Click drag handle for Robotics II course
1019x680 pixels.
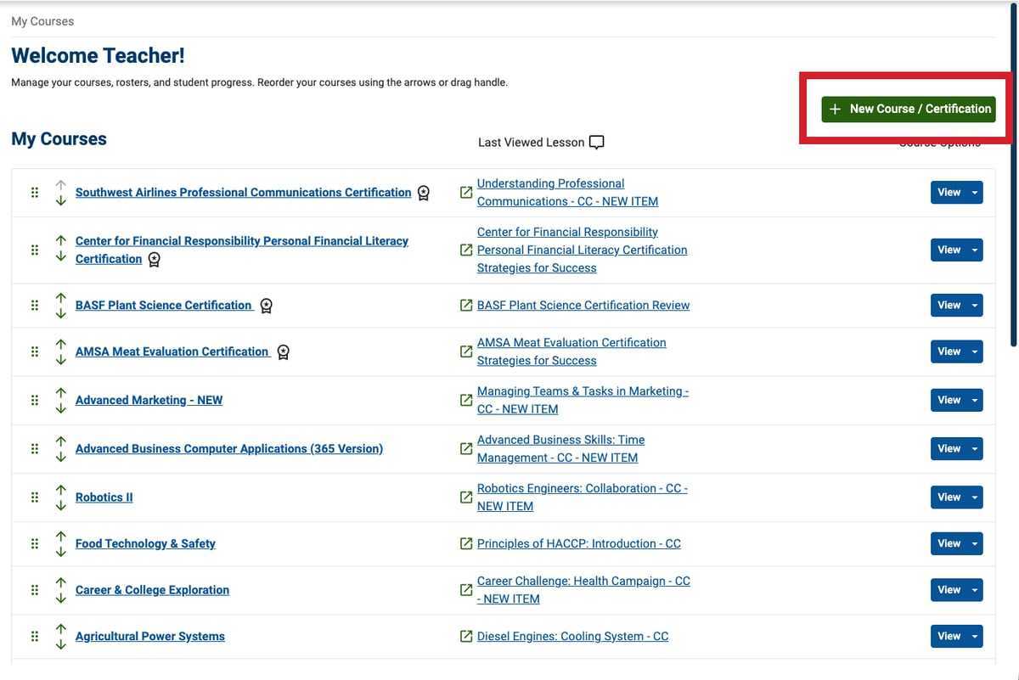35,497
